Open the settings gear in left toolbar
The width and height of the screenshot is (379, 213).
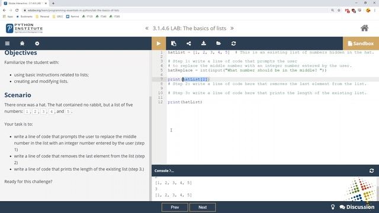37,43
